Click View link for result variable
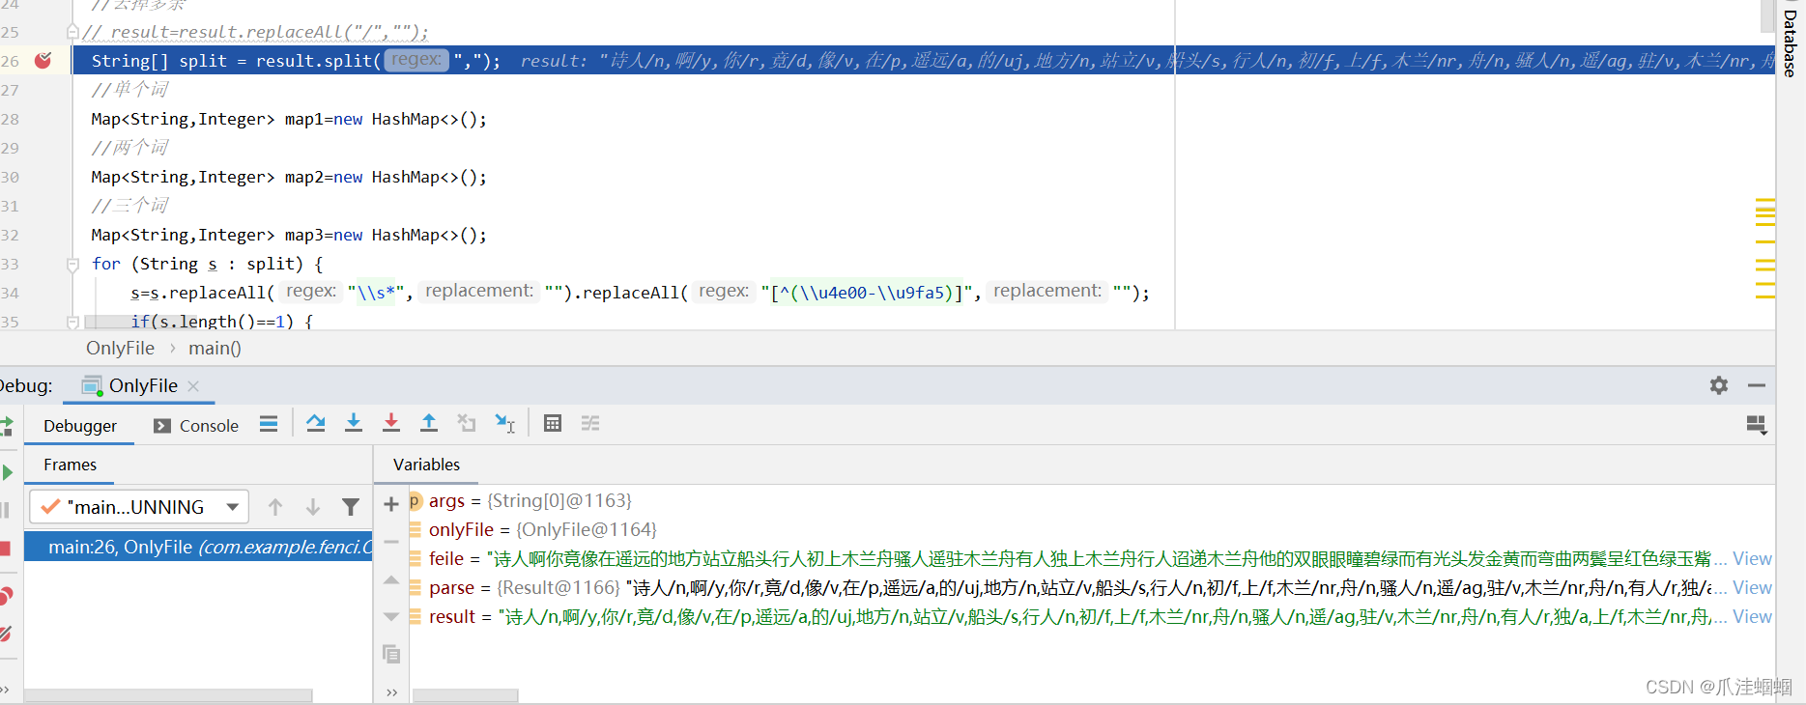1806x705 pixels. click(1752, 616)
